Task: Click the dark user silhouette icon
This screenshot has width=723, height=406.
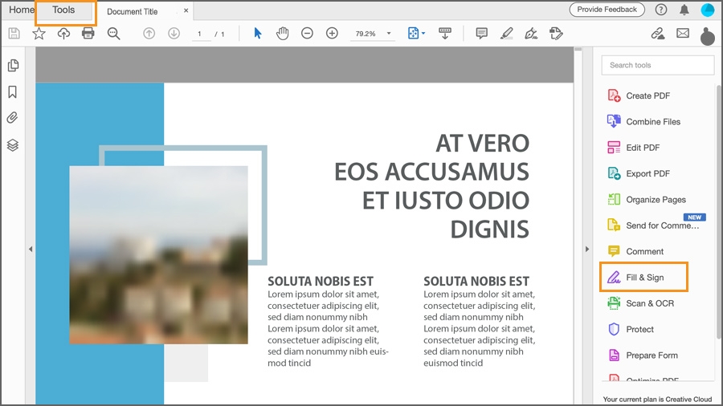Action: point(707,36)
